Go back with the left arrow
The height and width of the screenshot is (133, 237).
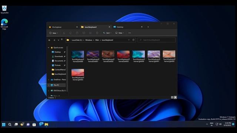click(49, 40)
